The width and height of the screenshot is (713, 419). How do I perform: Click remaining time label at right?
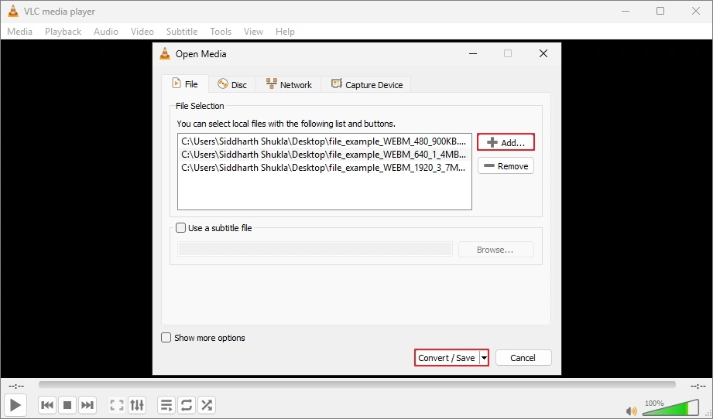(698, 386)
